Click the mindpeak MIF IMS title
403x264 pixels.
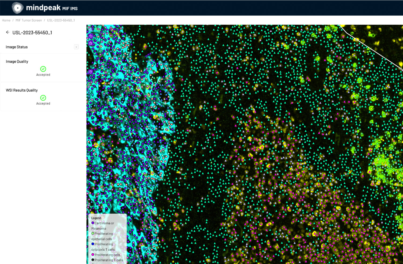pyautogui.click(x=52, y=8)
